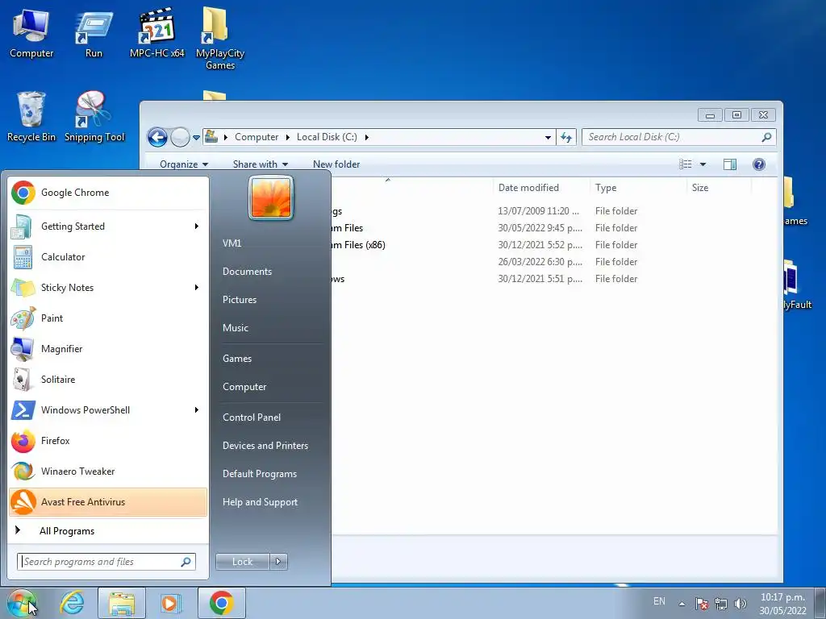Open the Organize dropdown menu
Image resolution: width=826 pixels, height=619 pixels.
184,164
